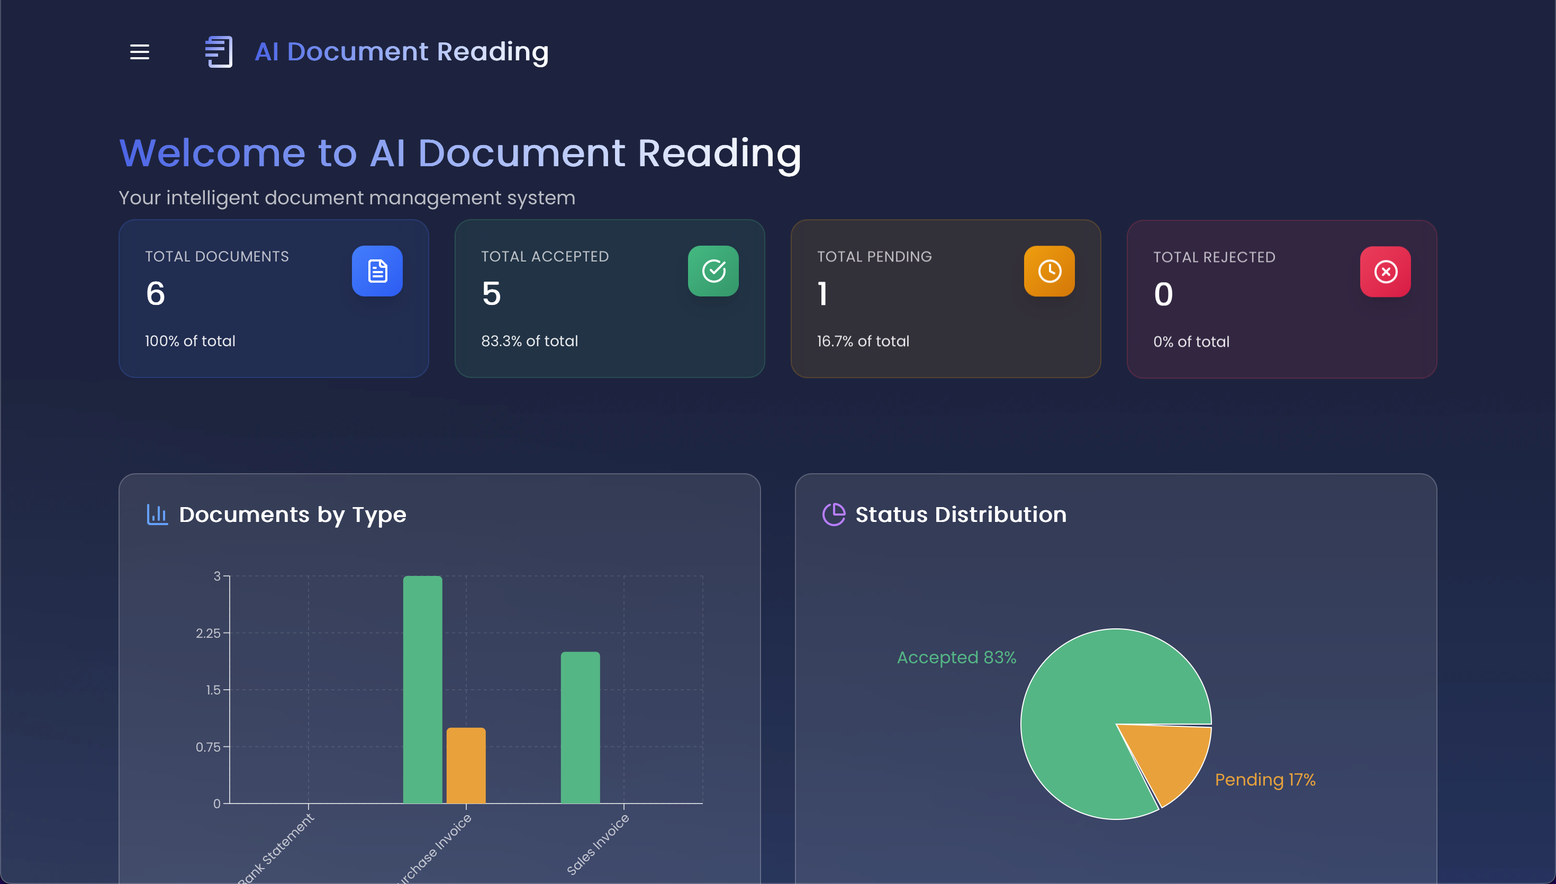Click the green Total Accepted checkmark icon
This screenshot has height=884, width=1556.
click(713, 272)
